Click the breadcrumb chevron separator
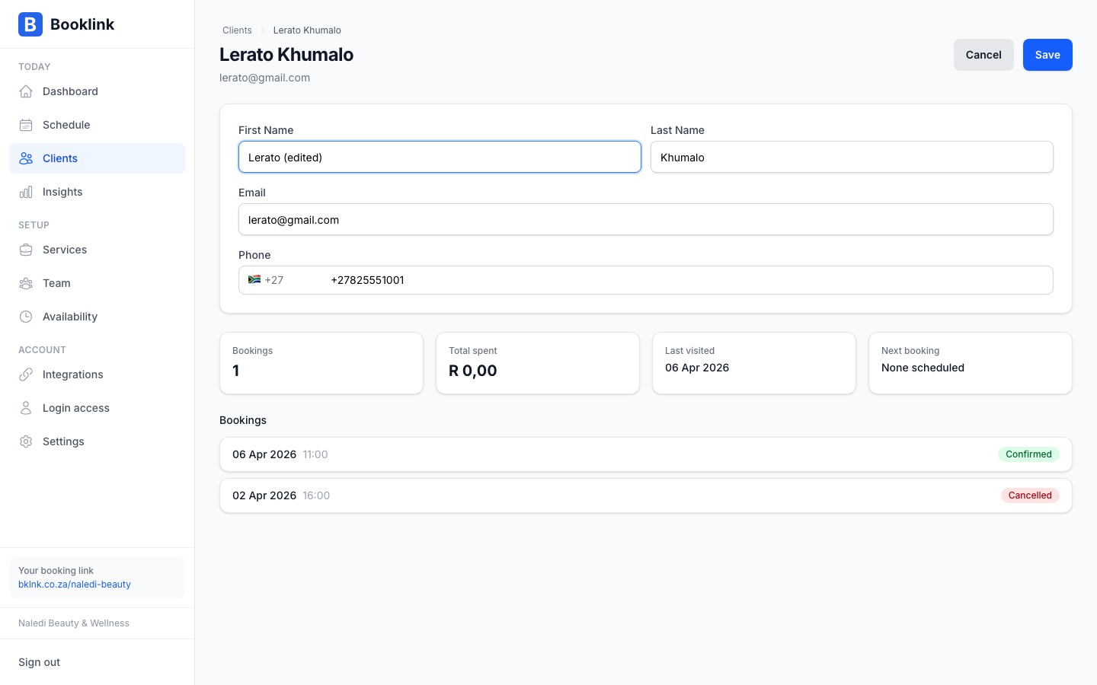Viewport: 1097px width, 685px height. (x=263, y=30)
